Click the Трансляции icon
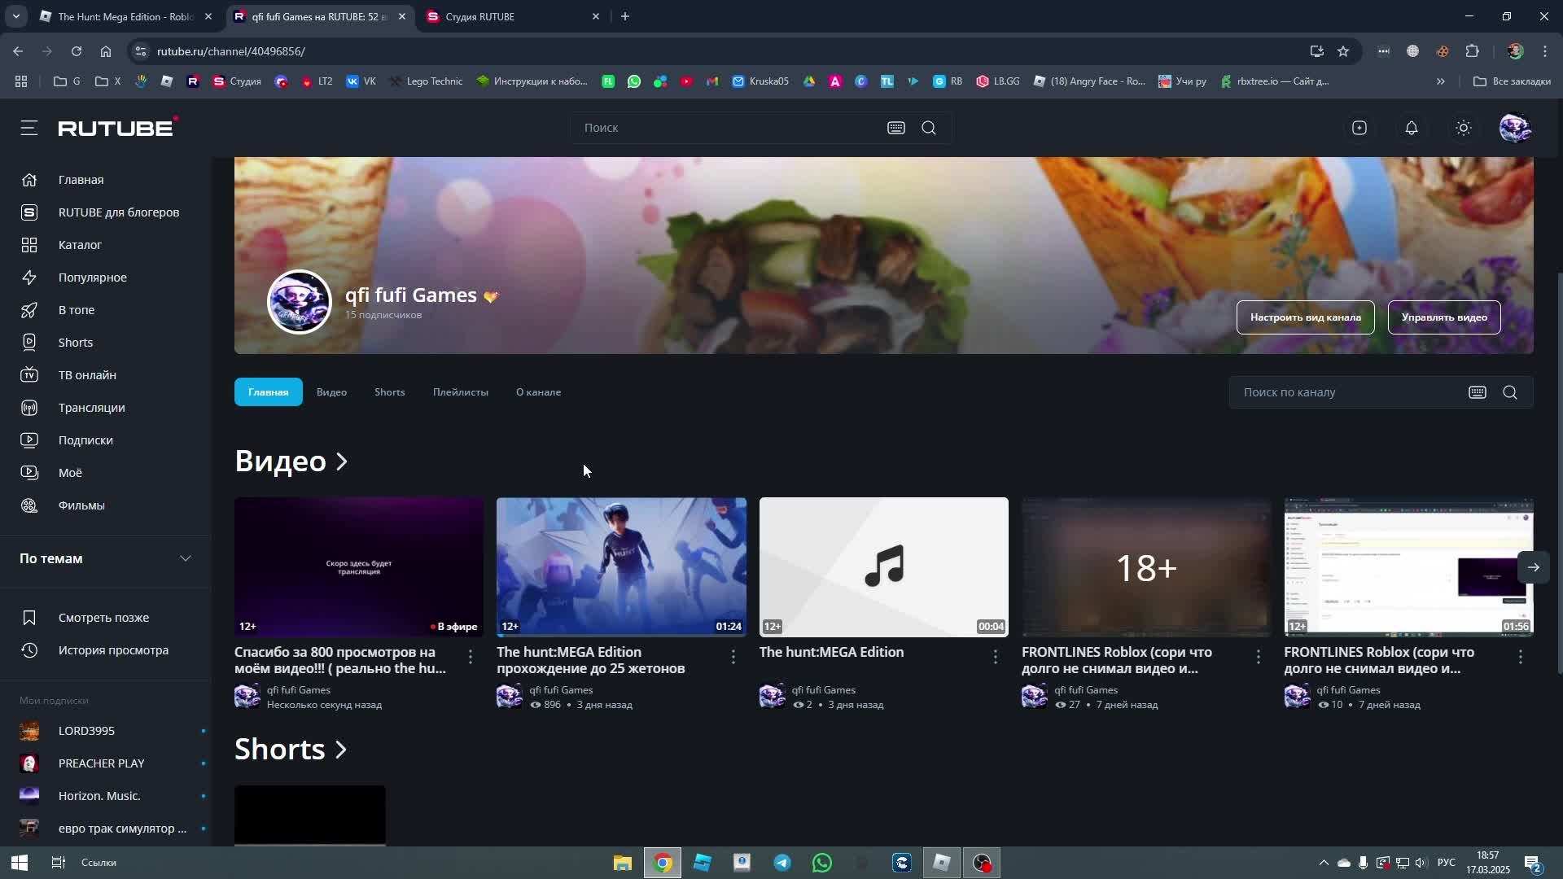Screen dimensions: 1563x879 pyautogui.click(x=29, y=408)
